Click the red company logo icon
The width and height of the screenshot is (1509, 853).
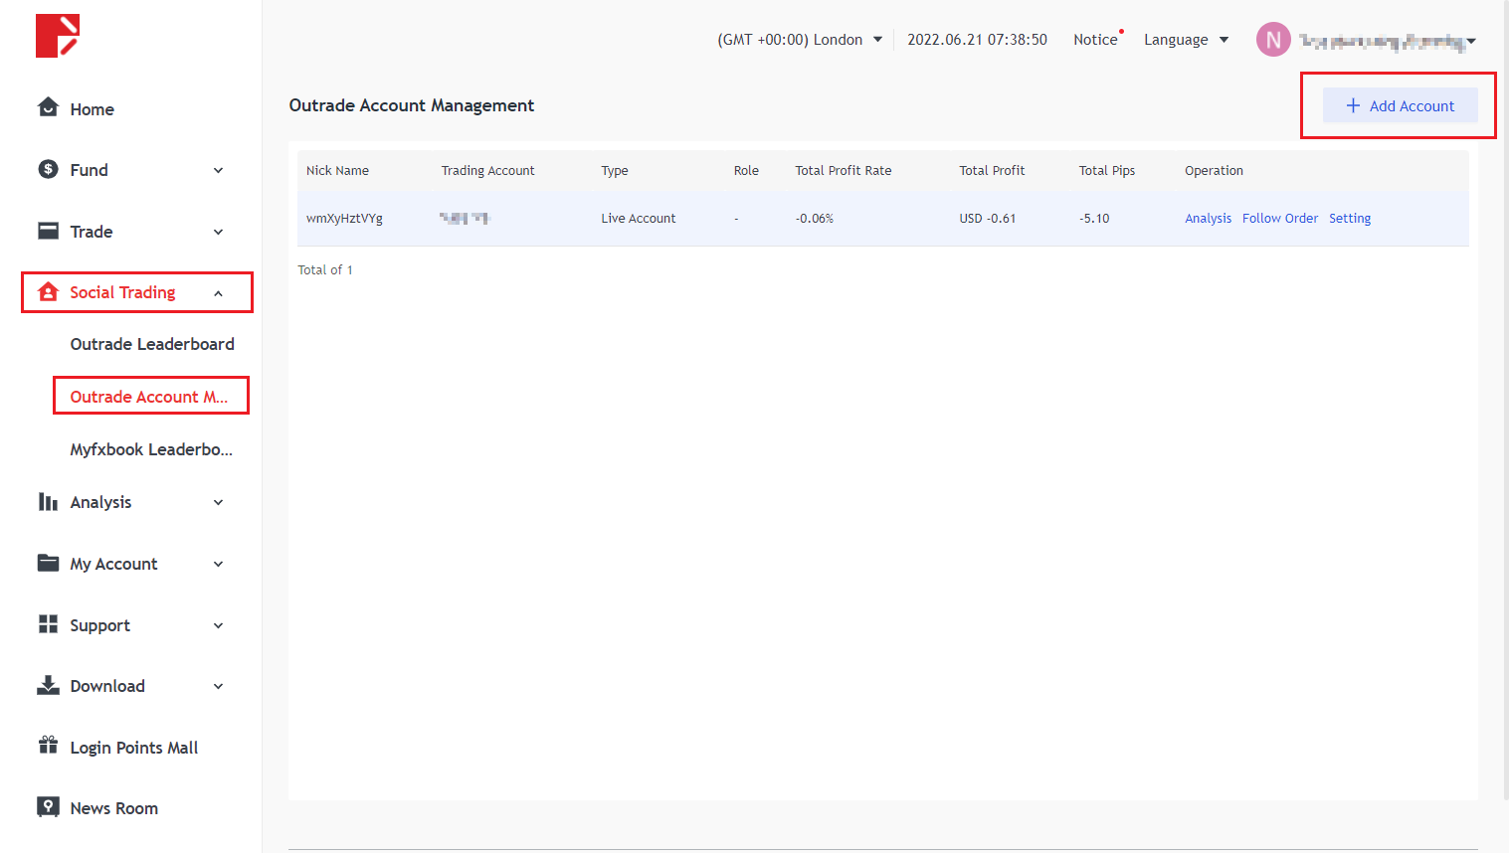(x=58, y=36)
